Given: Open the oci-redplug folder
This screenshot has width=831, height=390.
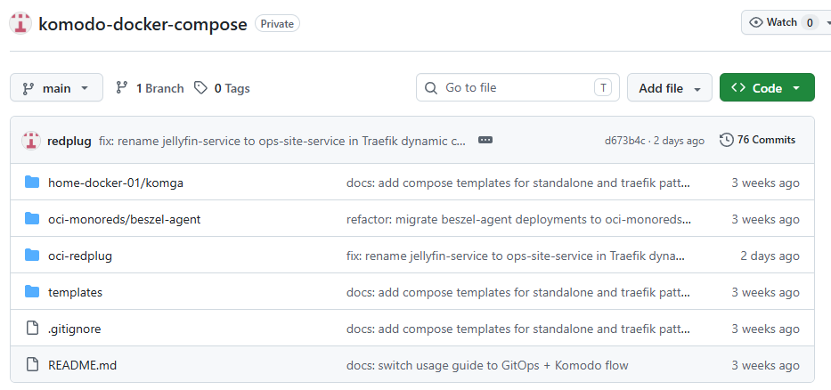Looking at the screenshot, I should 80,256.
